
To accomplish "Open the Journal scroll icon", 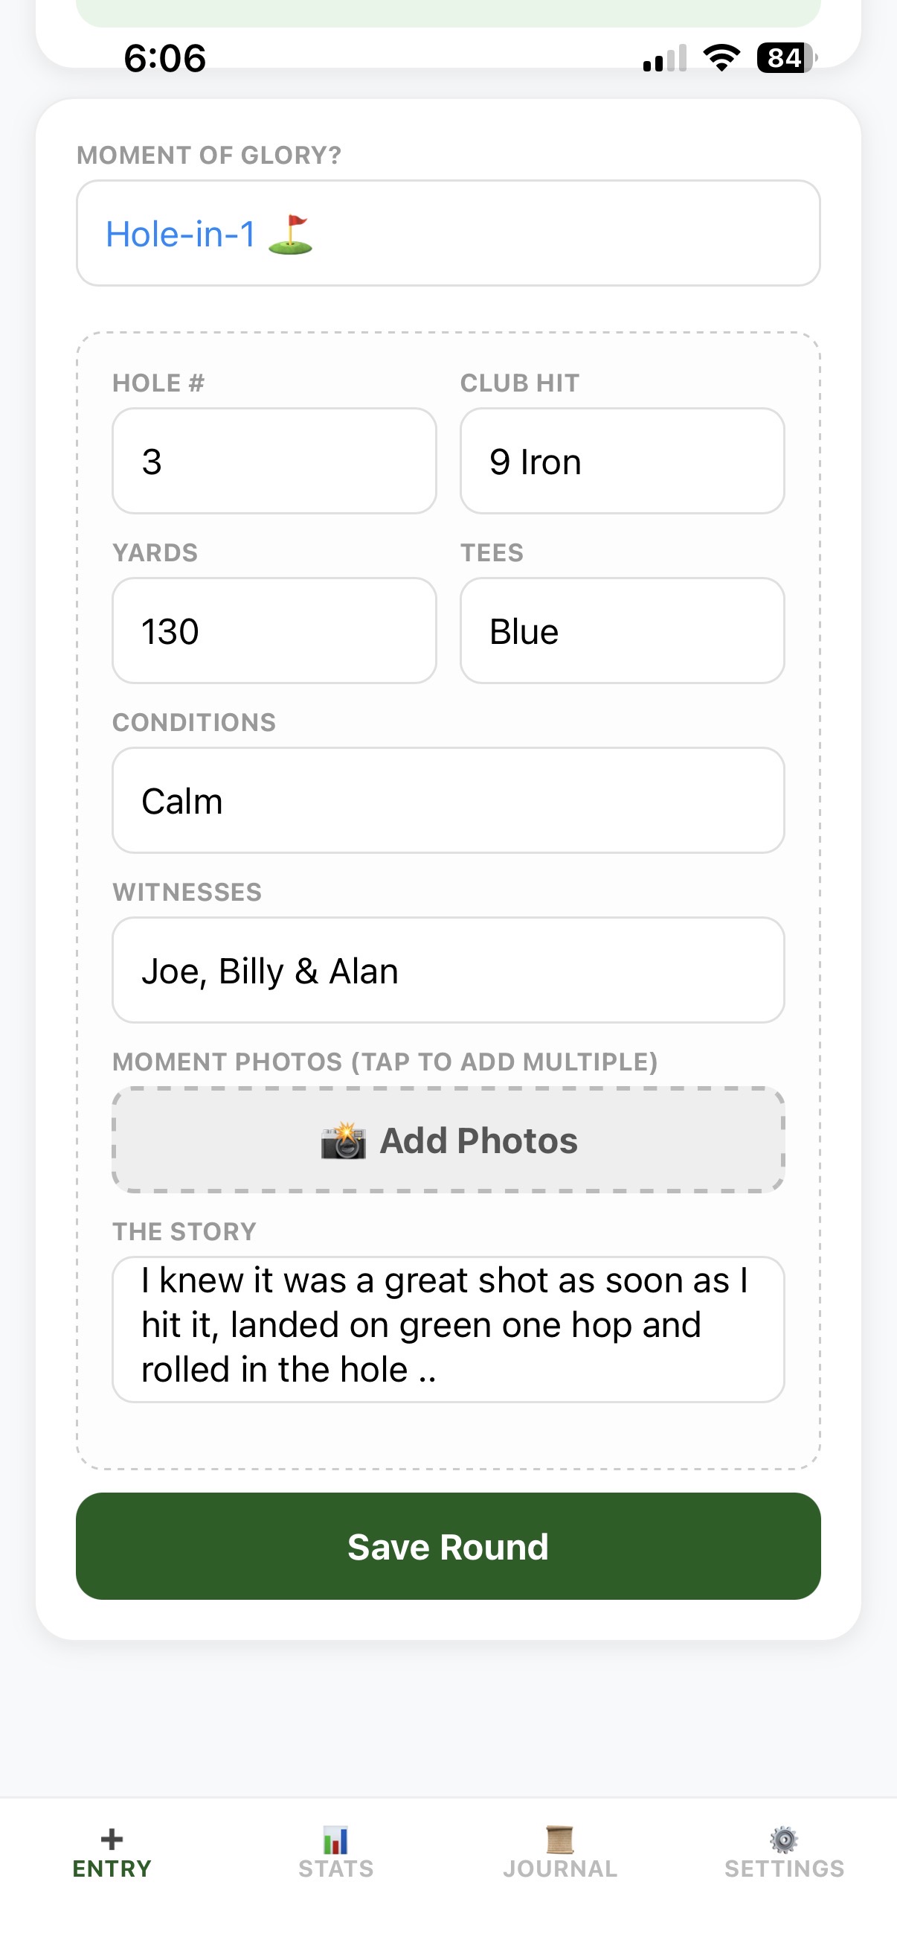I will (x=559, y=1840).
